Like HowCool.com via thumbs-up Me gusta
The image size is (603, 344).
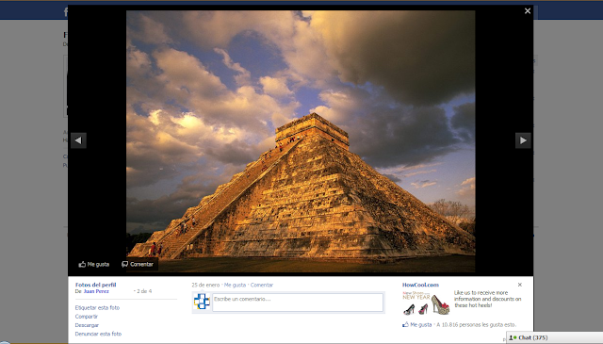click(x=417, y=325)
